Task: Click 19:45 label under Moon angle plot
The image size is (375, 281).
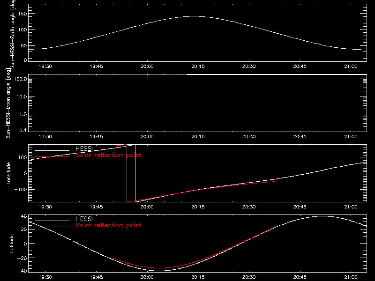Action: pos(96,137)
